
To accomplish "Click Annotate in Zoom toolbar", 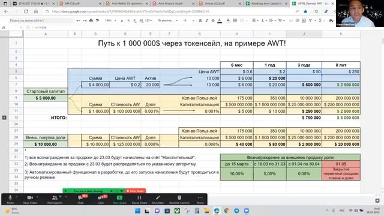I will coord(158,199).
